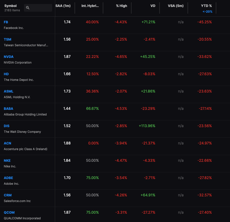Open the HD ticker symbol
Image resolution: width=230 pixels, height=222 pixels.
[x=6, y=74]
